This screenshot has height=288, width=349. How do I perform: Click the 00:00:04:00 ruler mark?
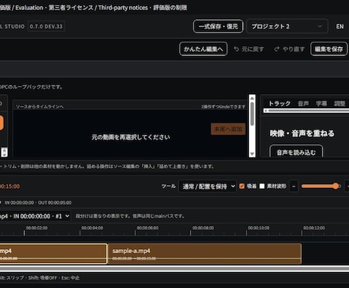click(92, 228)
